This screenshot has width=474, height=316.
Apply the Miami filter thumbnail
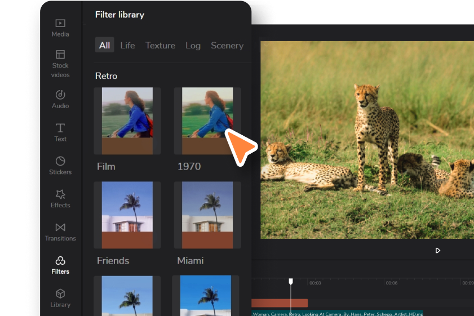coord(207,215)
